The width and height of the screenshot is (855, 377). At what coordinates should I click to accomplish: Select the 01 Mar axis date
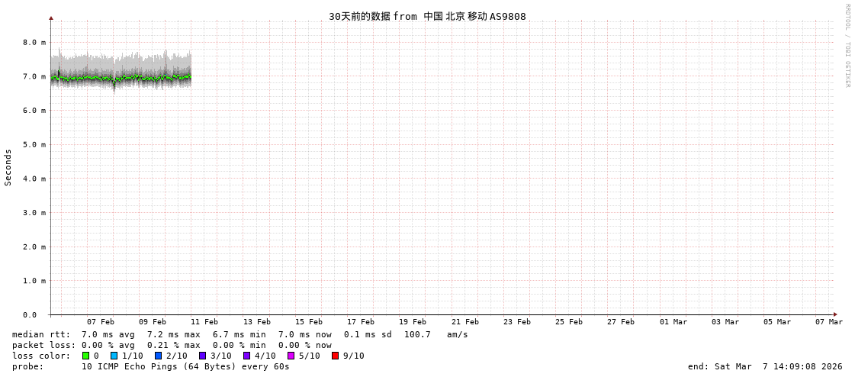[x=673, y=322]
